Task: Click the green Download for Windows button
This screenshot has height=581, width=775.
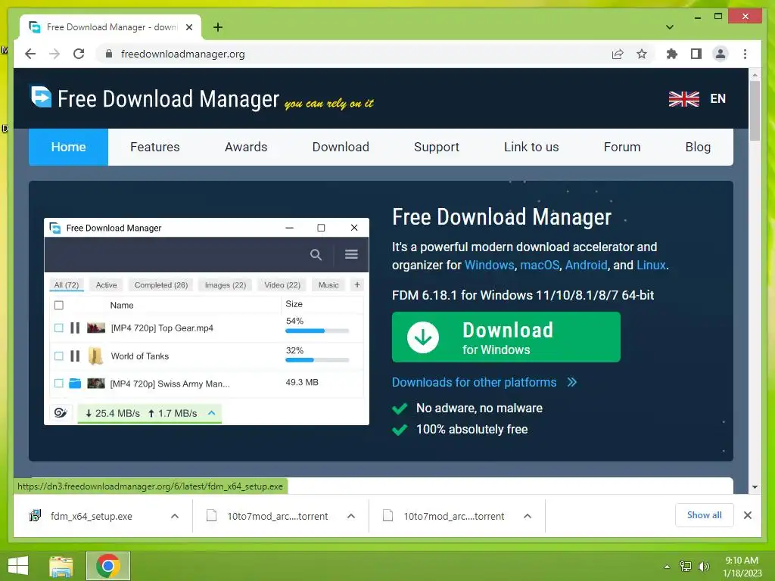Action: (506, 337)
